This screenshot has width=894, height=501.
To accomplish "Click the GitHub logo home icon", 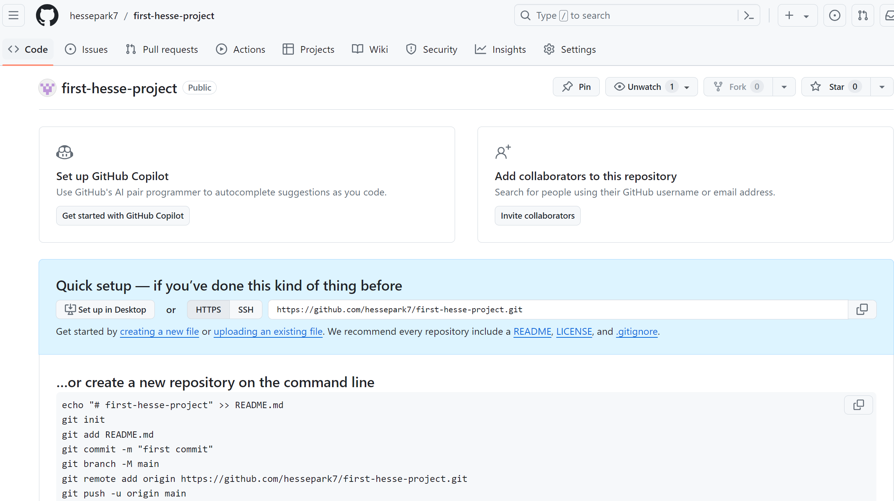I will point(47,15).
